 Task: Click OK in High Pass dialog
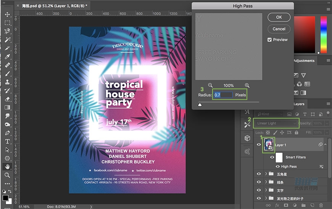pos(279,17)
